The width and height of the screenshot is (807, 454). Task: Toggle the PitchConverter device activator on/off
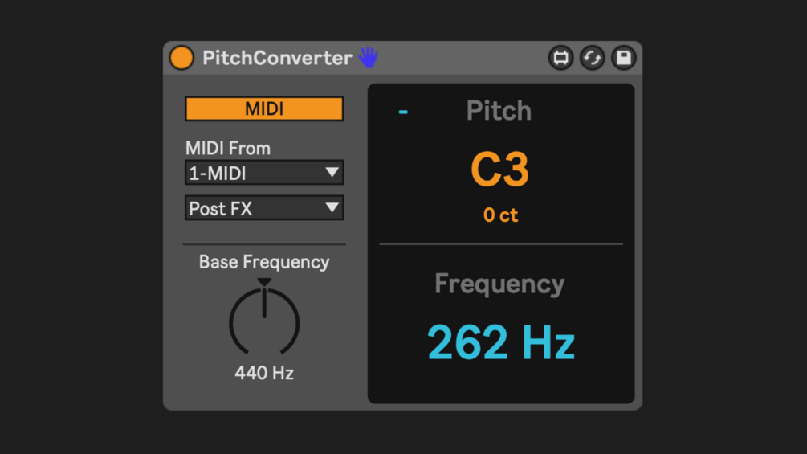(181, 58)
